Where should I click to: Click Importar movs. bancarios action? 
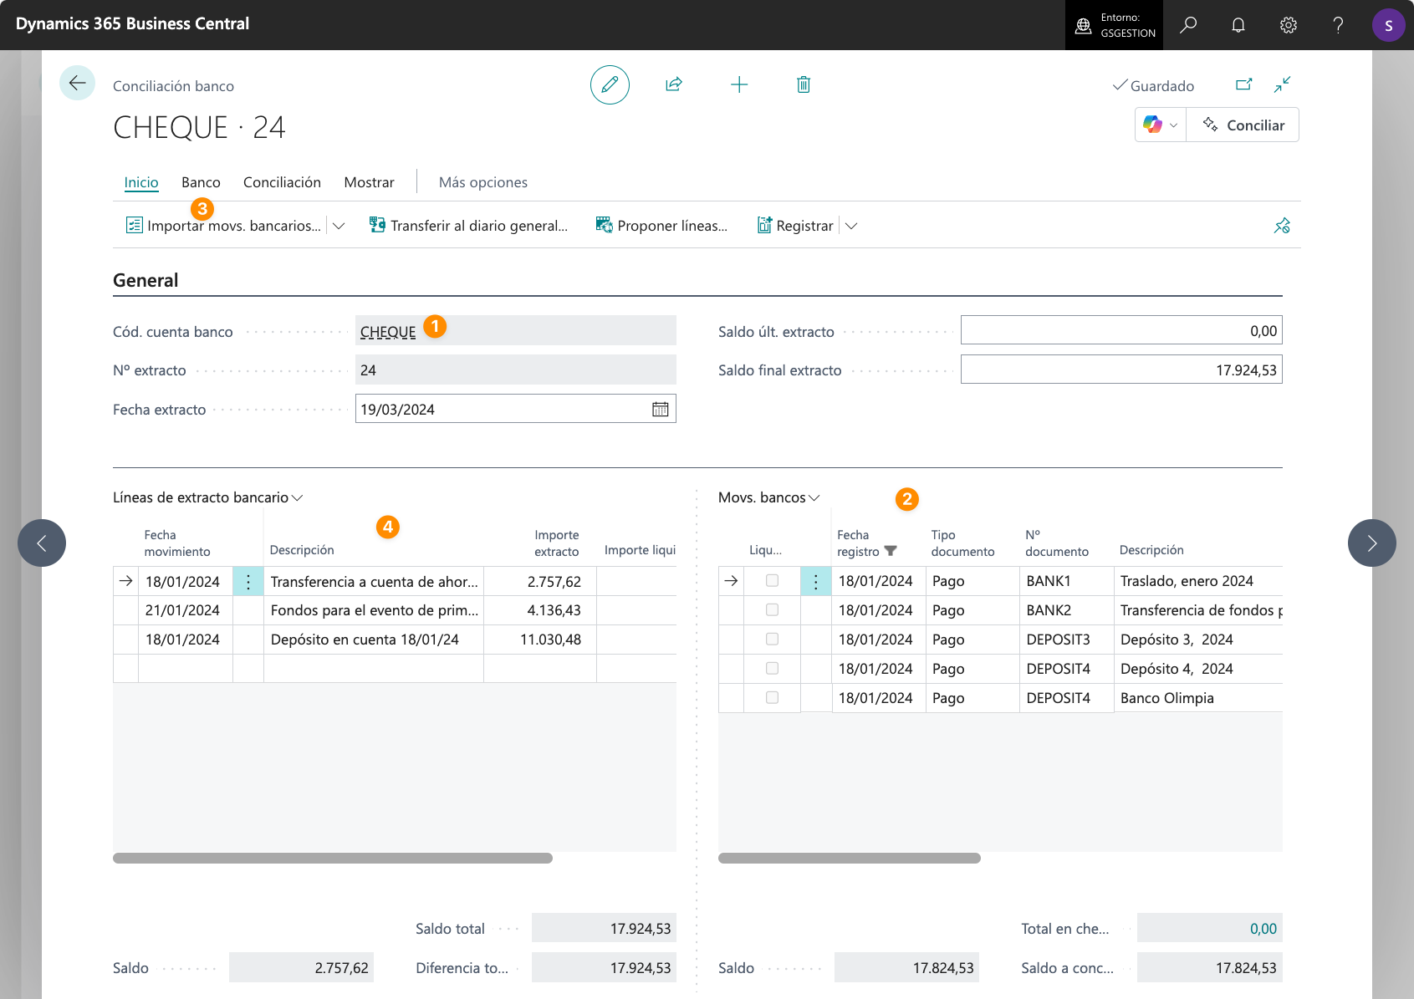pos(223,226)
